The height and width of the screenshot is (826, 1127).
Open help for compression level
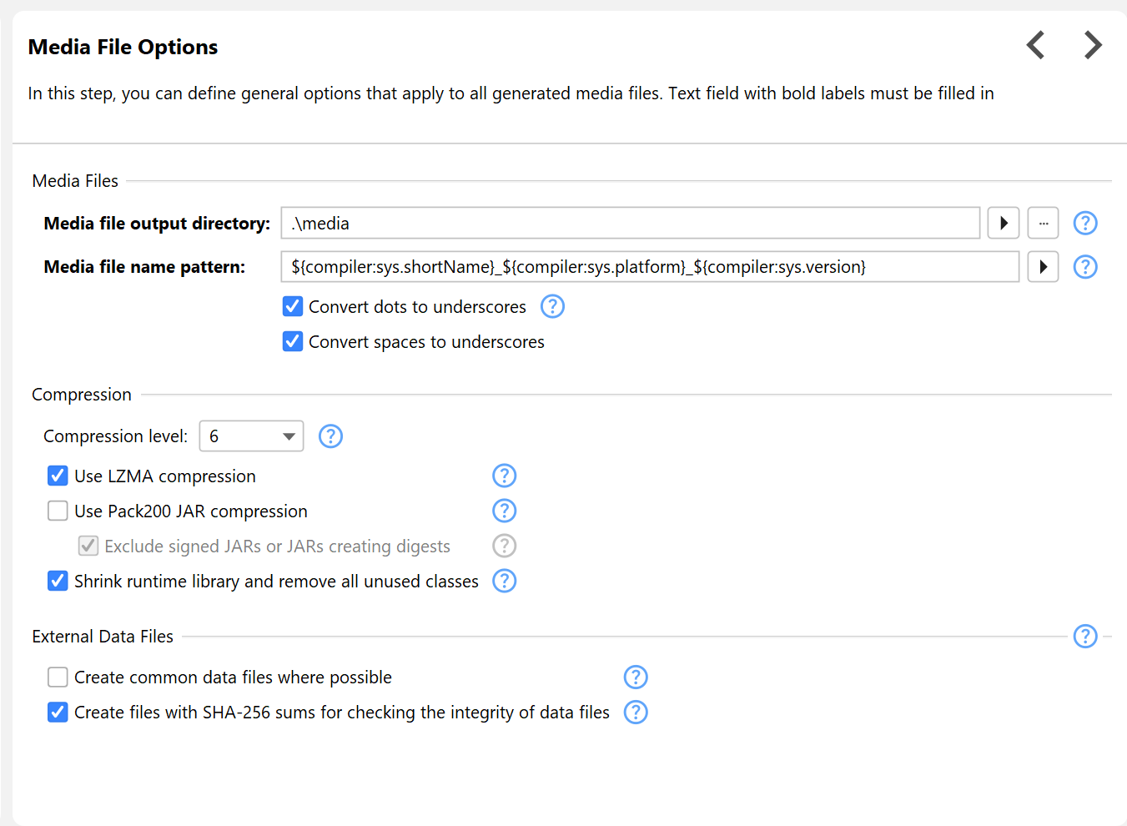(330, 436)
